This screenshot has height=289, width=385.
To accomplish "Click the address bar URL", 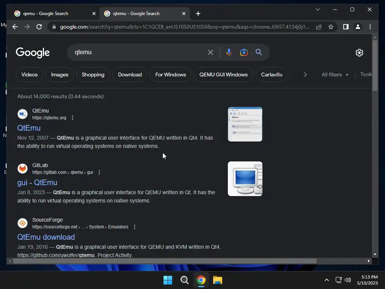I will (185, 27).
